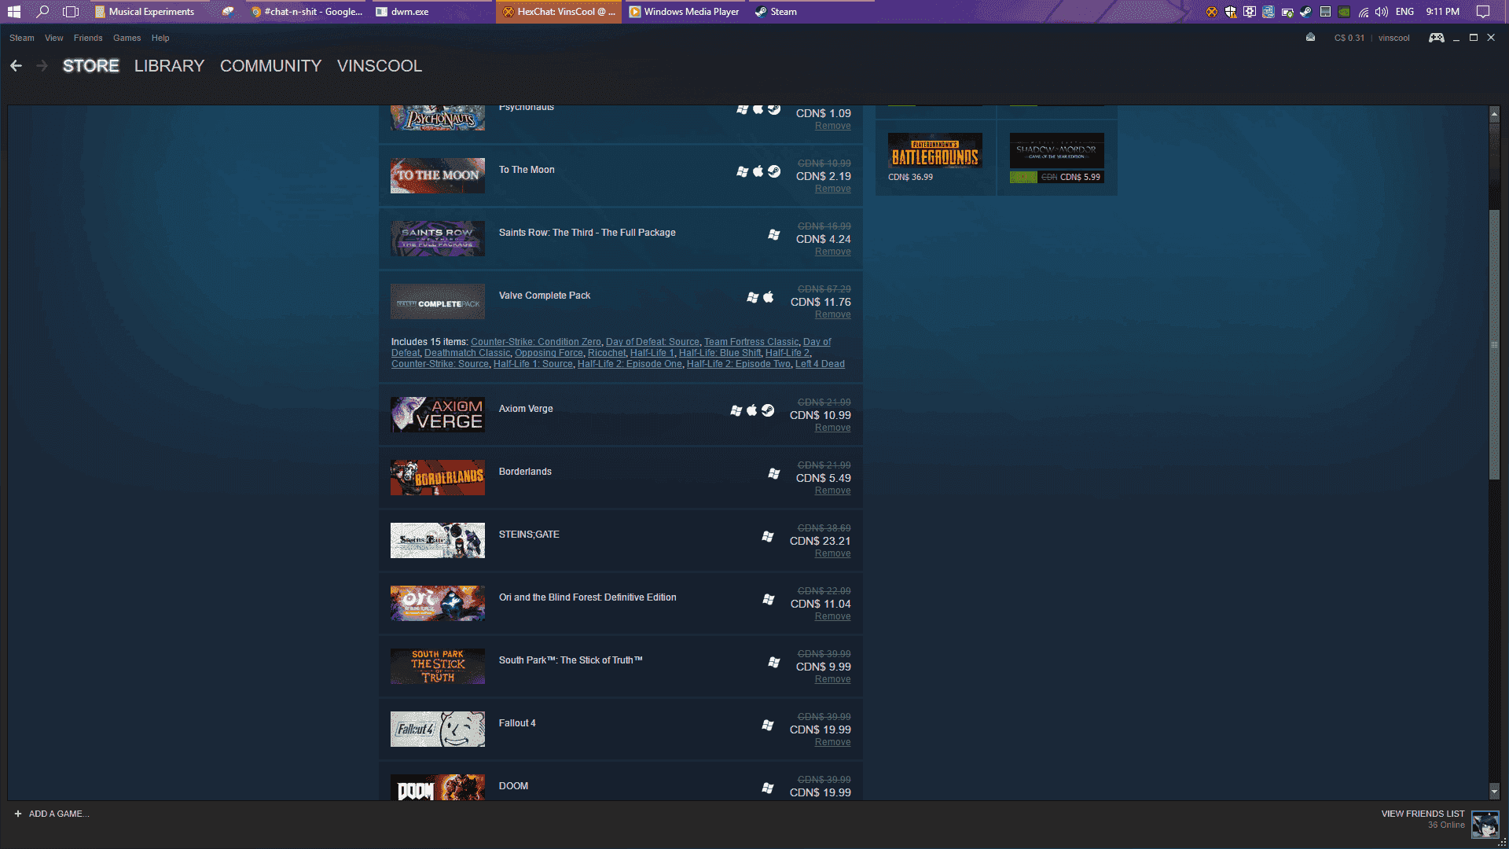Click the Fallout 4 game thumbnail
1509x849 pixels.
coord(438,729)
